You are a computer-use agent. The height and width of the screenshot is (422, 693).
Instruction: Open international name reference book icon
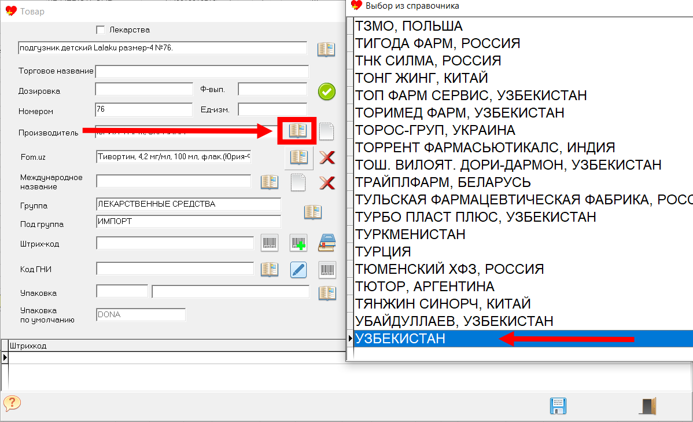click(x=270, y=182)
